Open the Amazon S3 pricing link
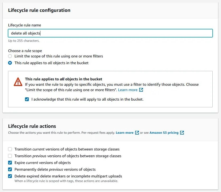The height and width of the screenshot is (192, 221). click(164, 133)
